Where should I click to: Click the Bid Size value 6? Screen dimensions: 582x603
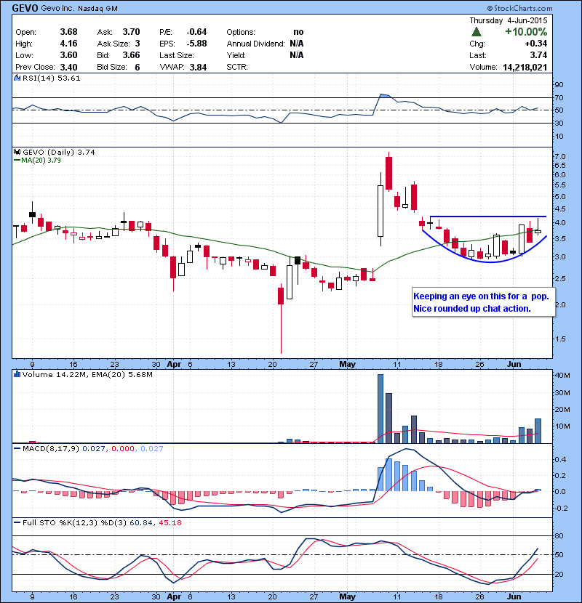(x=137, y=68)
